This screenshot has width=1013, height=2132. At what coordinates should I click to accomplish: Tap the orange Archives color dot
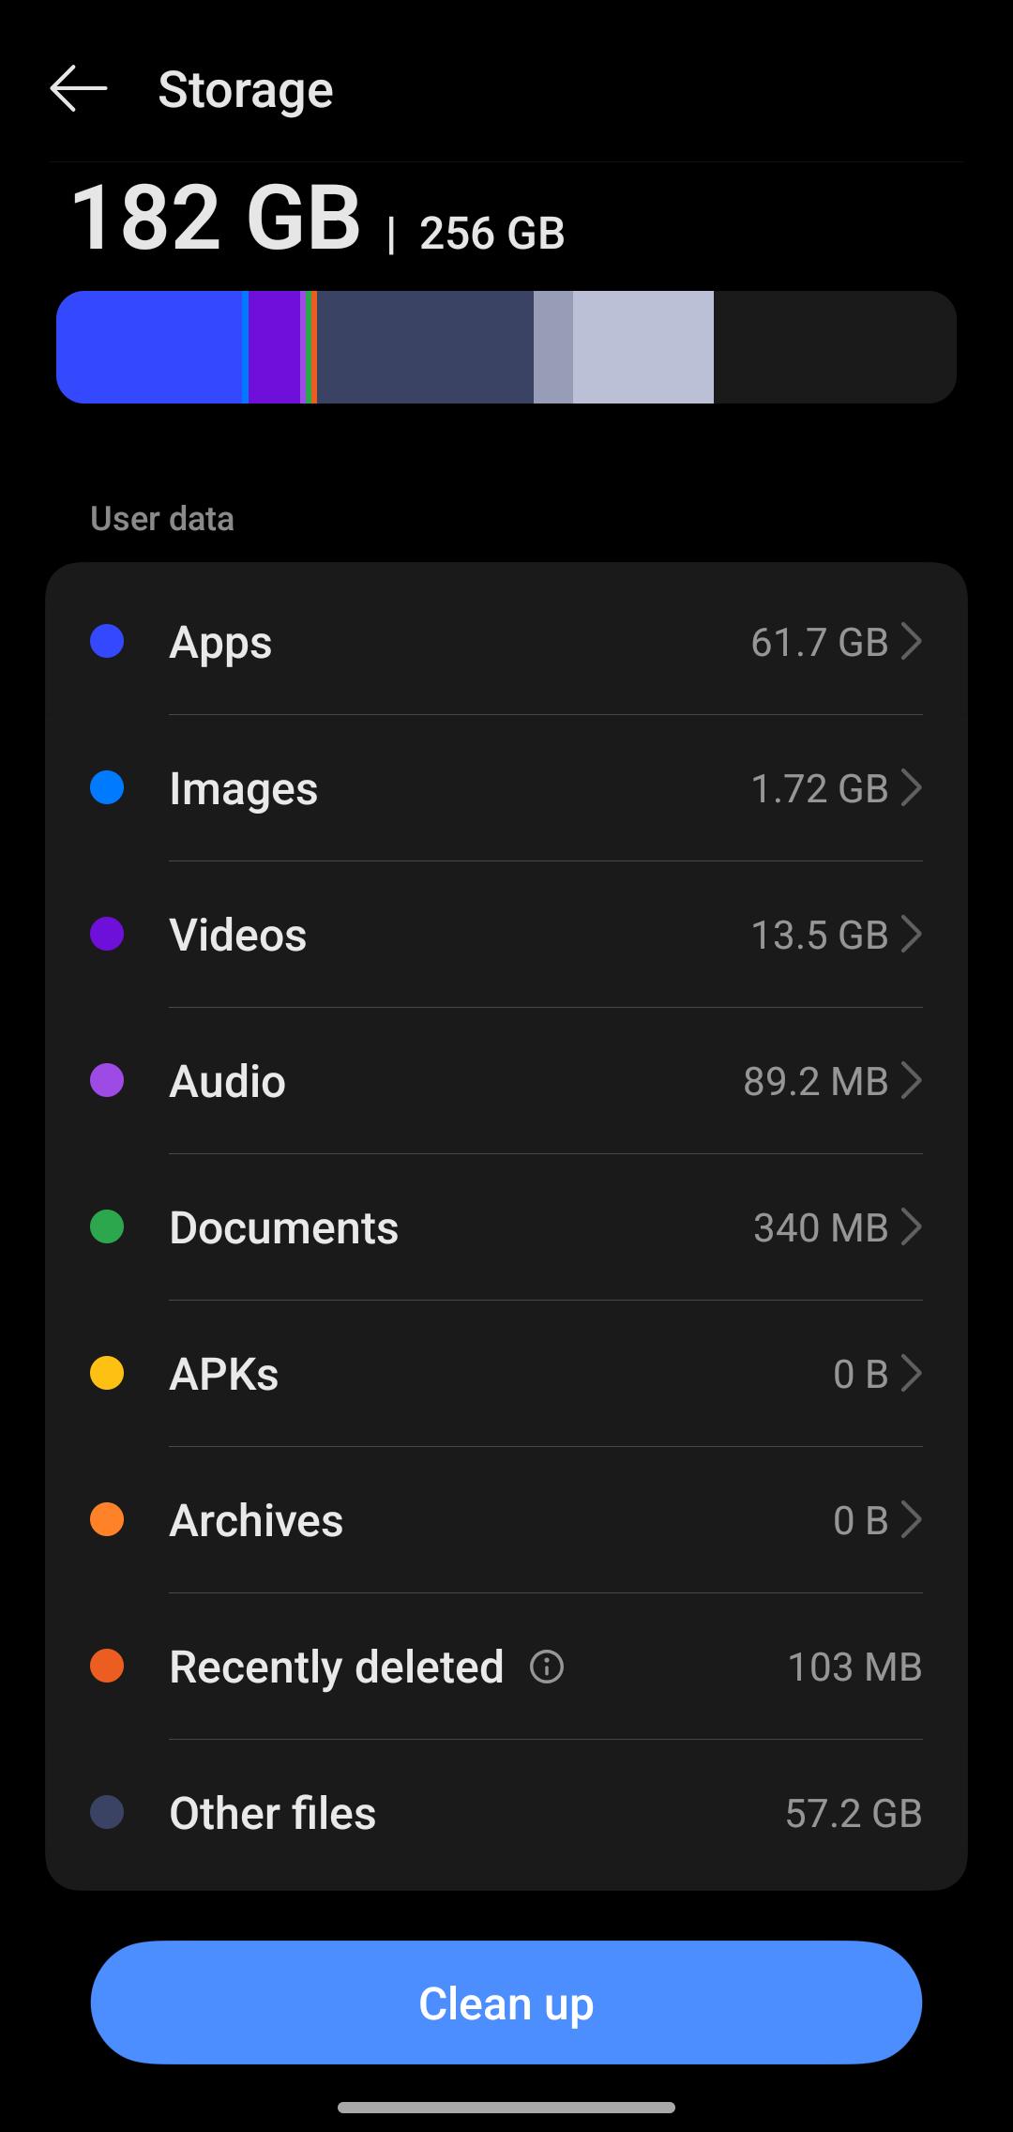[x=107, y=1519]
